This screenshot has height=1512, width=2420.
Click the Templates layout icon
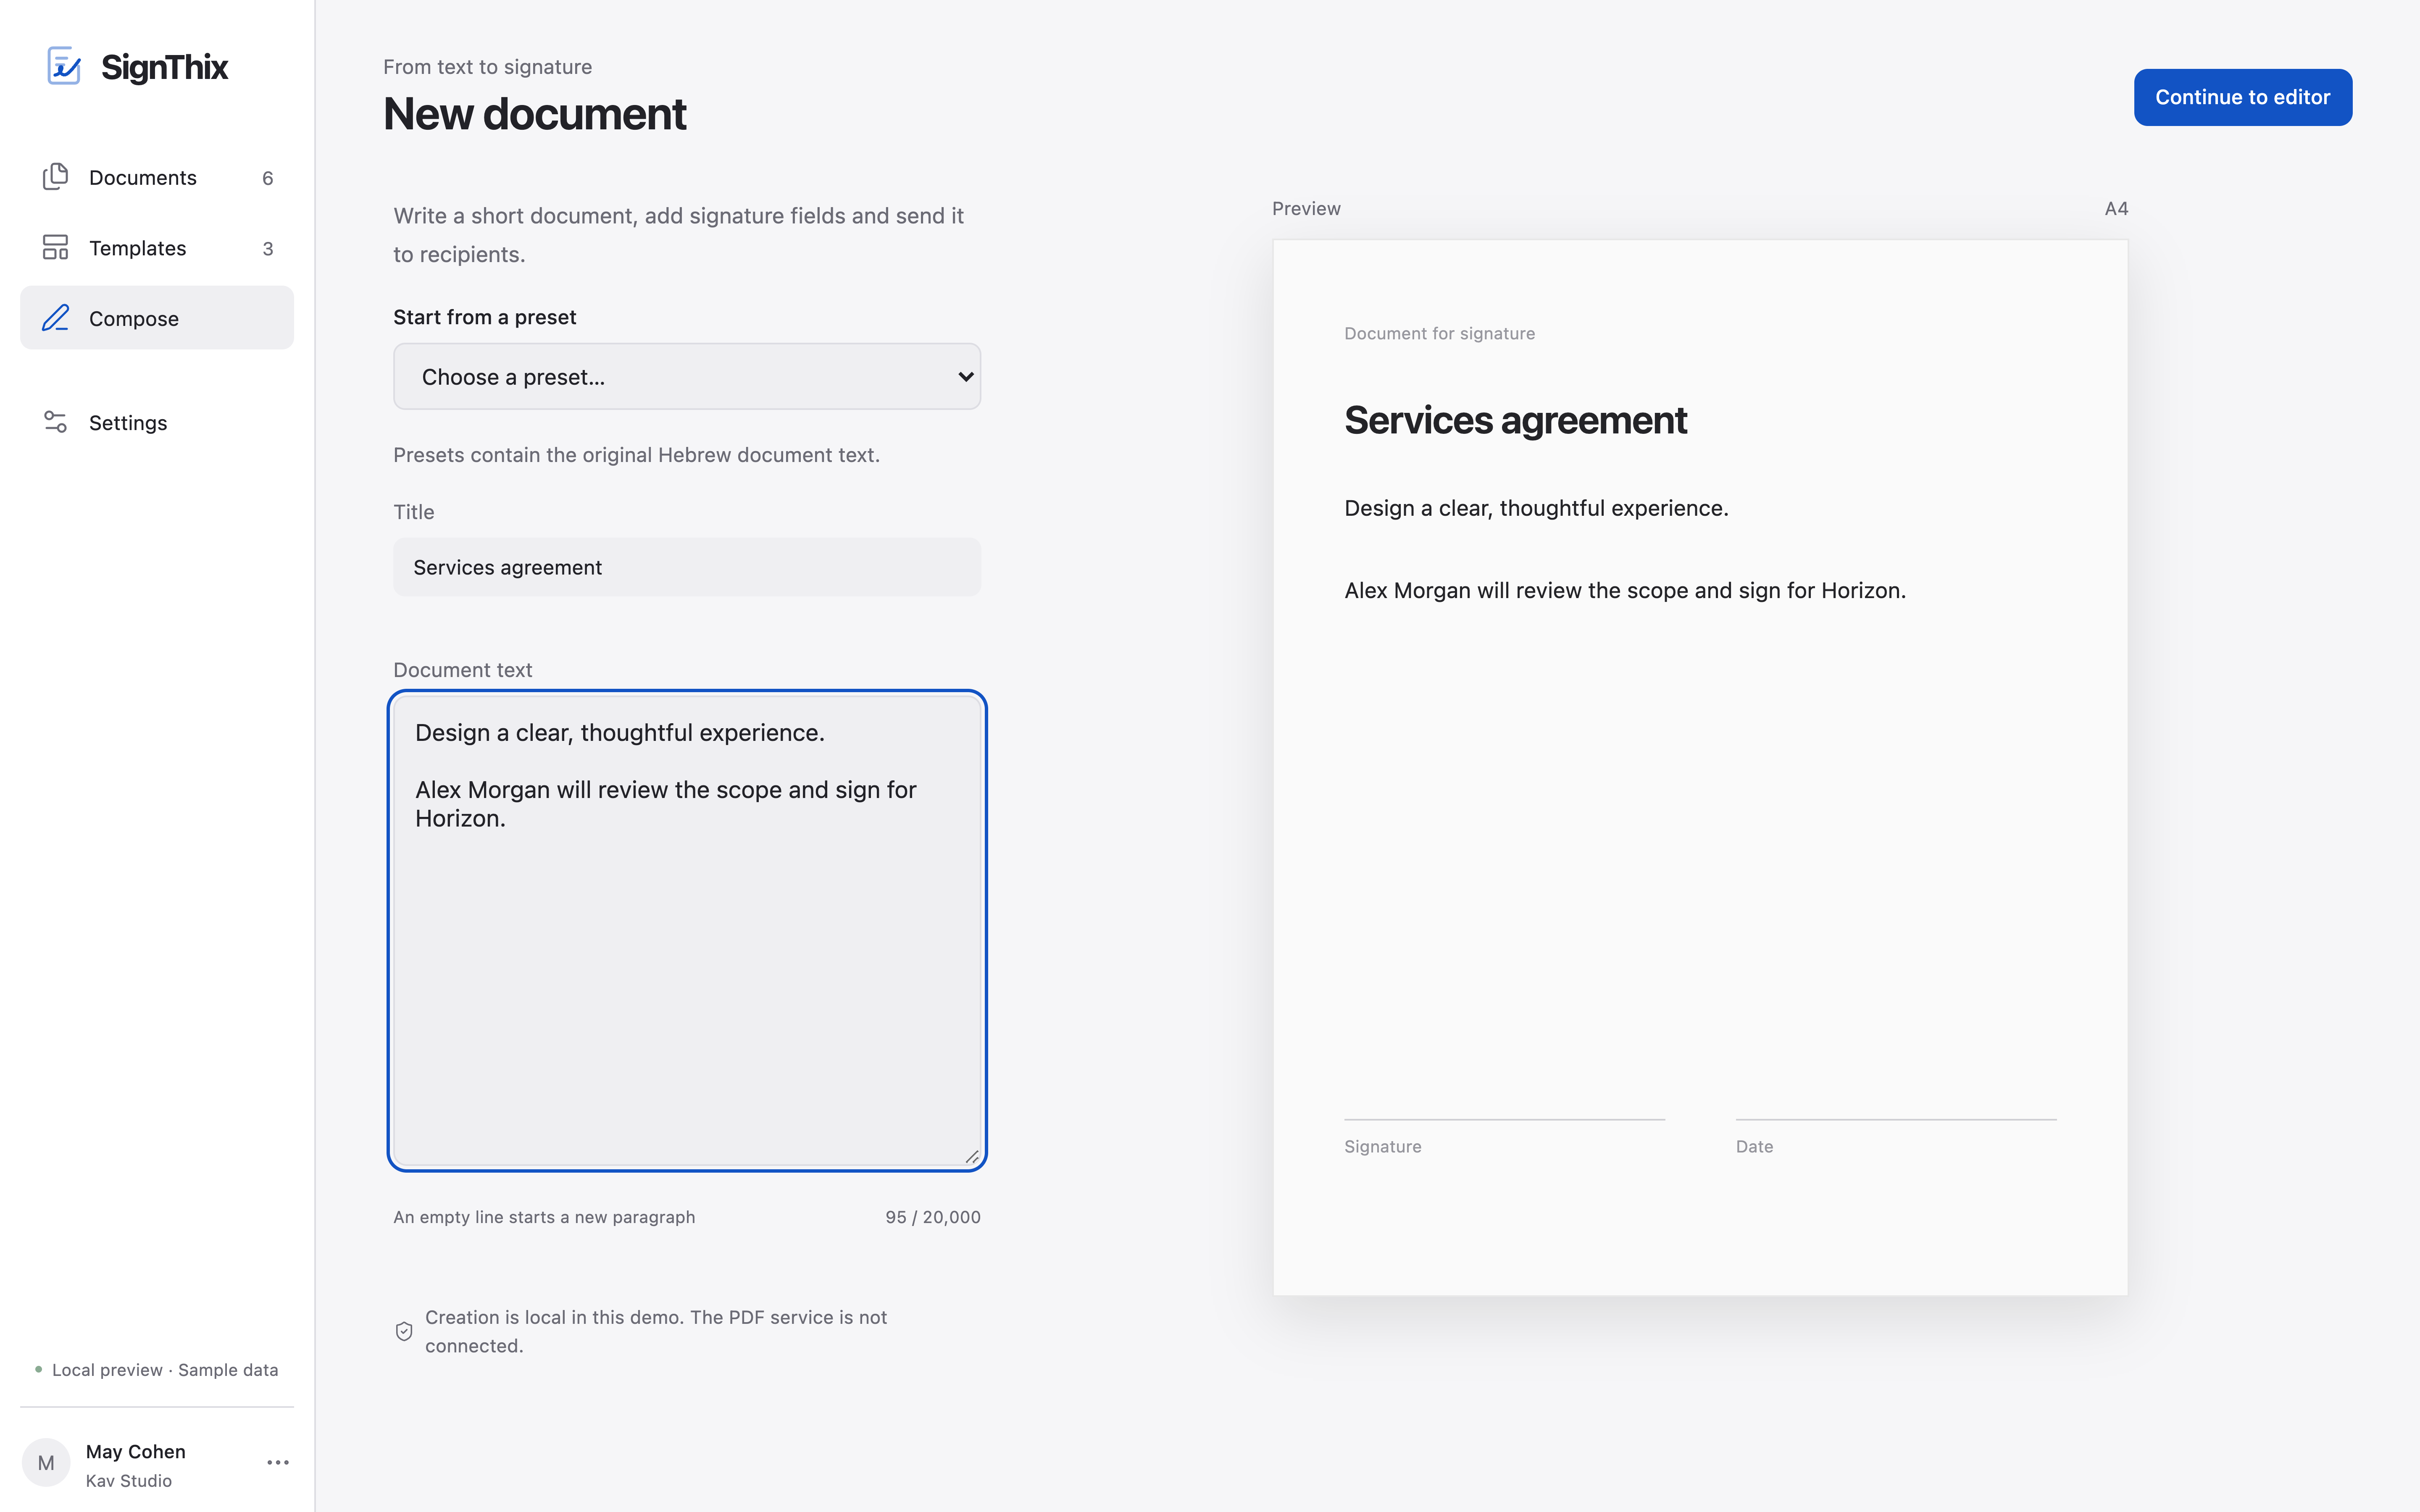(55, 247)
